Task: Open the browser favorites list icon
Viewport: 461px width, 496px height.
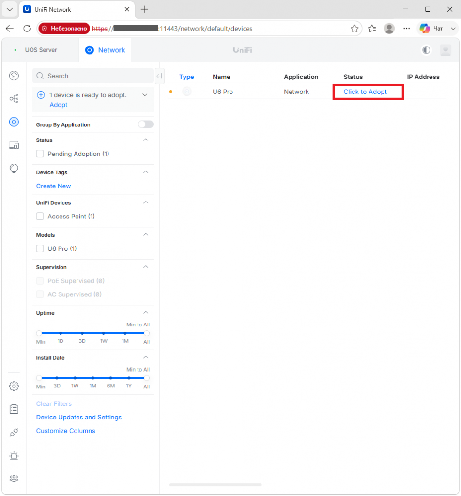Action: [x=372, y=29]
